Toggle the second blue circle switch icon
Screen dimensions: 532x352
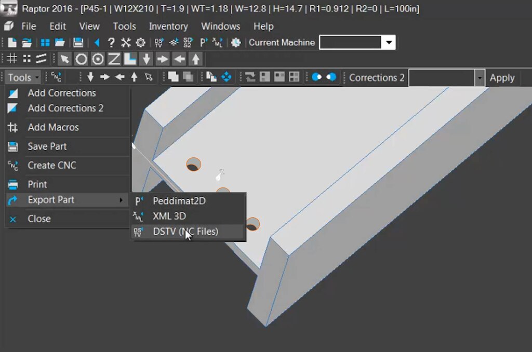point(331,77)
